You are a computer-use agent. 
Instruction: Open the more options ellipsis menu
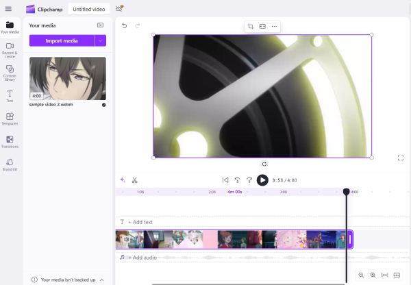pyautogui.click(x=274, y=26)
